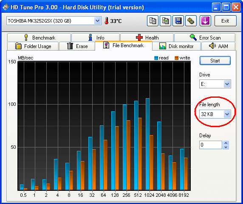Viewport: 243px width, 204px height.
Task: Click the HD Tune title bar icon
Action: pos(6,7)
